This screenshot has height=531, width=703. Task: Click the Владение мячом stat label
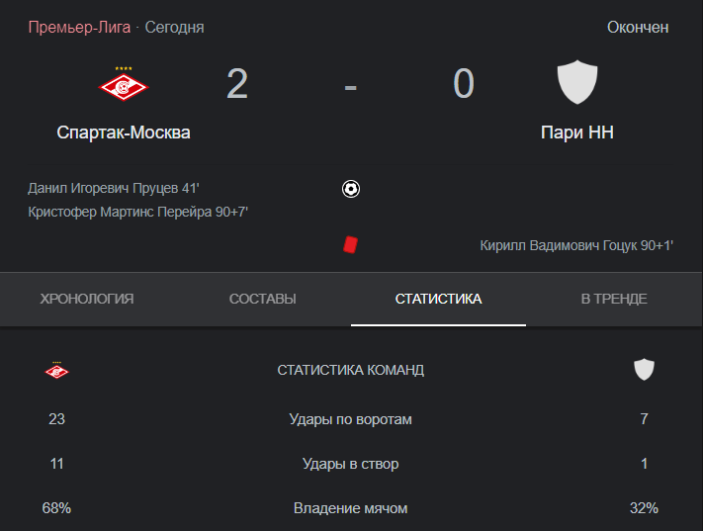click(x=351, y=508)
